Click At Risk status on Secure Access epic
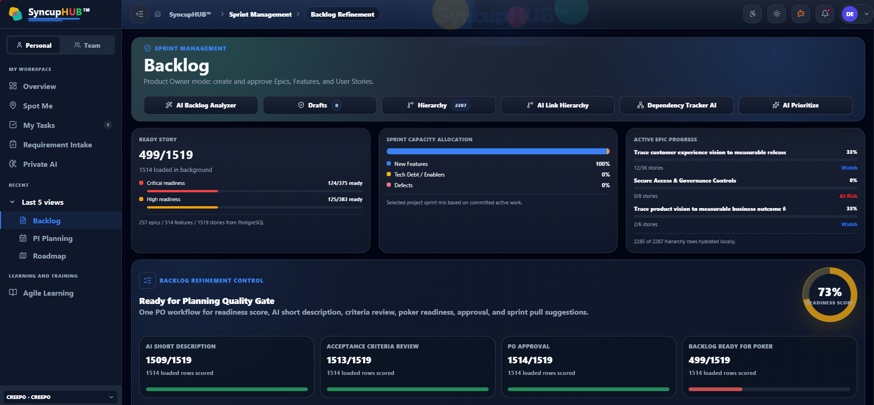Screen dimensions: 874x405 tap(848, 196)
